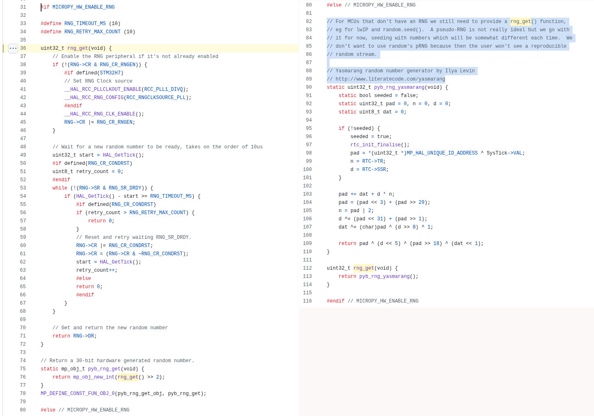
Task: Click the 'Reset and retry waiting' comment
Action: (x=134, y=237)
